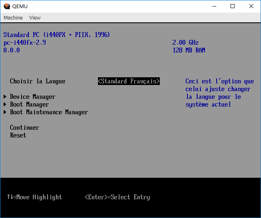This screenshot has width=261, height=218.
Task: Click the Choisir la Langue label
Action: coord(37,81)
